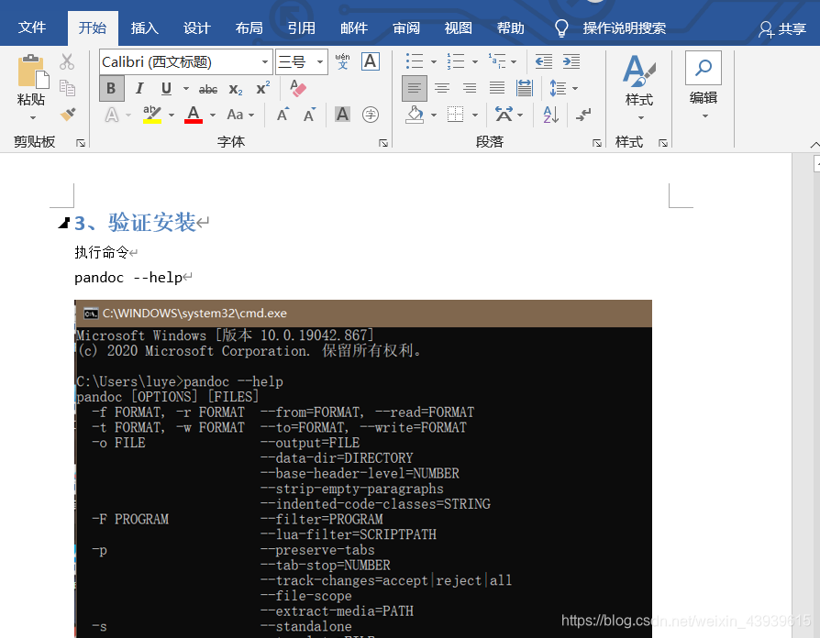Viewport: 820px width, 638px height.
Task: Toggle left paragraph alignment
Action: pos(415,88)
